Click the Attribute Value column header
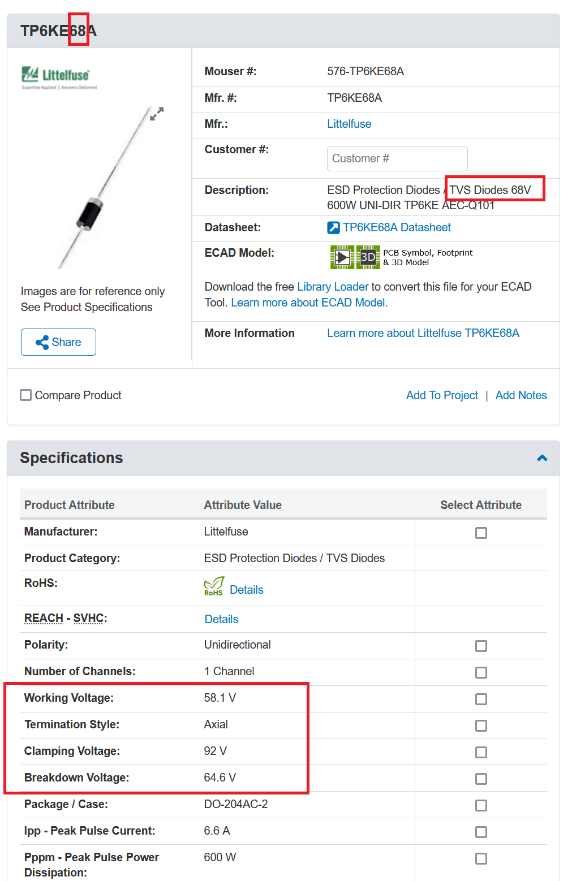 [243, 505]
